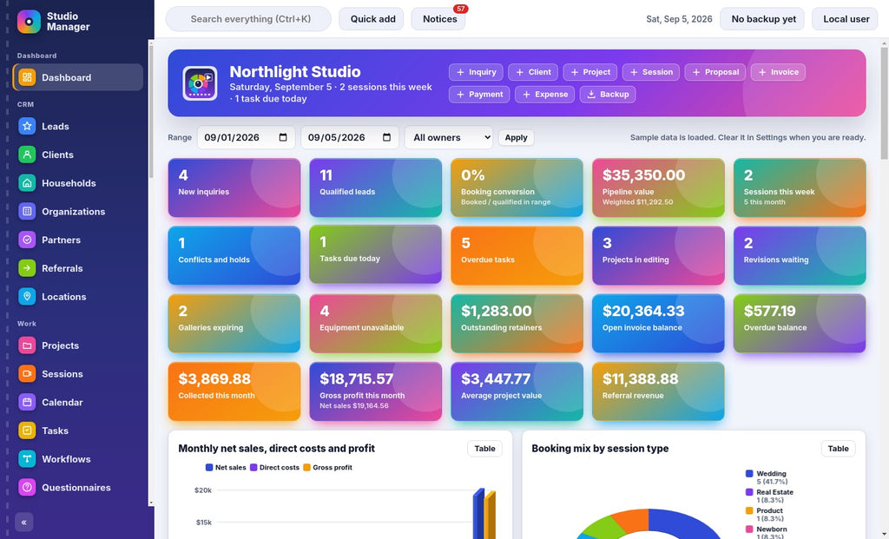
Task: Click the sidebar vertical scrollbar
Action: 151,110
